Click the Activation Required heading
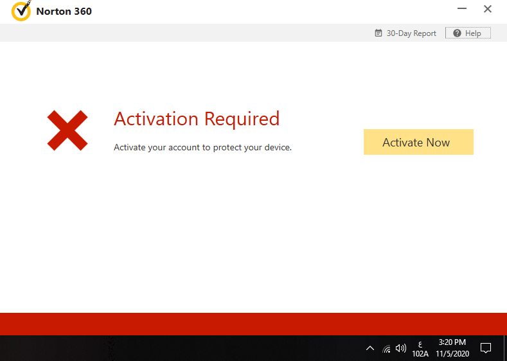Viewport: 507px width, 361px height. (x=197, y=119)
